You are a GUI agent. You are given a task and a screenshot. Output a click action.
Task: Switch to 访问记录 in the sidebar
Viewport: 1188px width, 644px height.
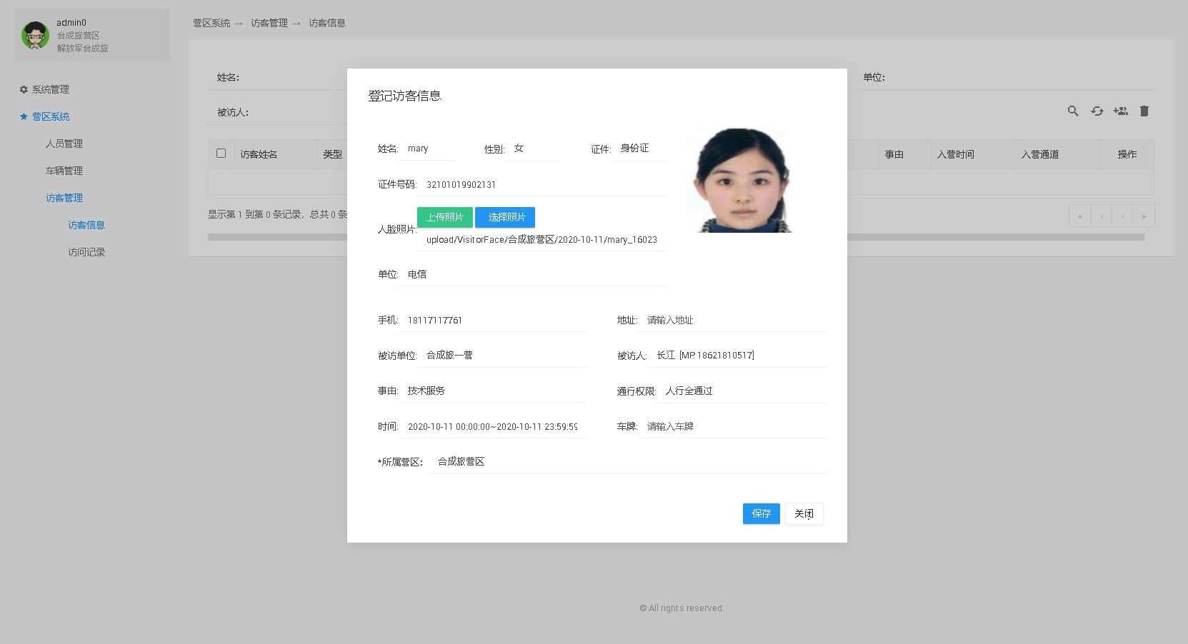pos(86,251)
